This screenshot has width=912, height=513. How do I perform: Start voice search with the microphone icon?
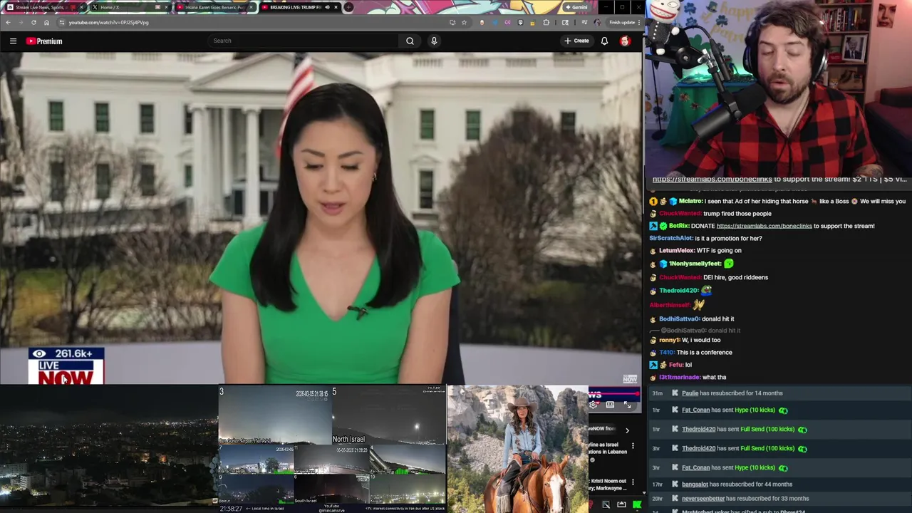point(434,41)
